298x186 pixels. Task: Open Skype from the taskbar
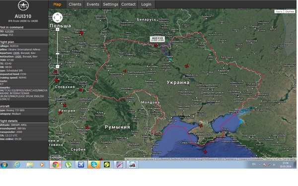tap(94, 165)
